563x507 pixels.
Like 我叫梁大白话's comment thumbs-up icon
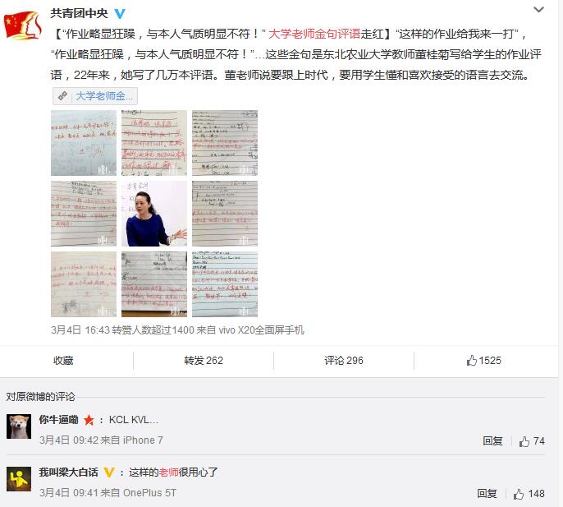[519, 494]
